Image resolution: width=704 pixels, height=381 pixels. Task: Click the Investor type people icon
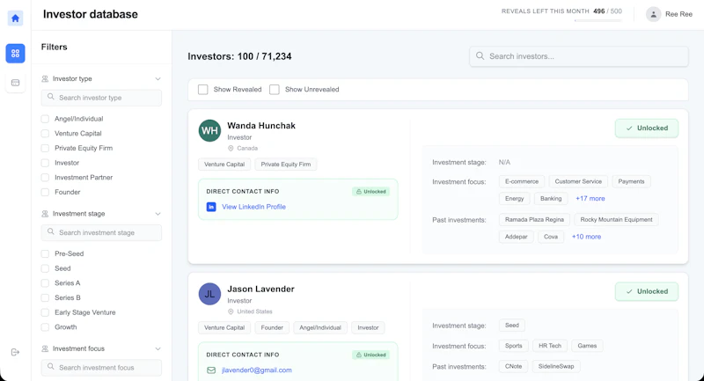45,78
